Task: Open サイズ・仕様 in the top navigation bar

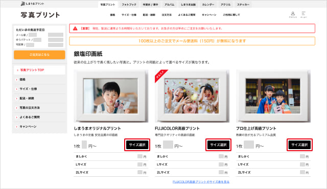Action: 129,15
